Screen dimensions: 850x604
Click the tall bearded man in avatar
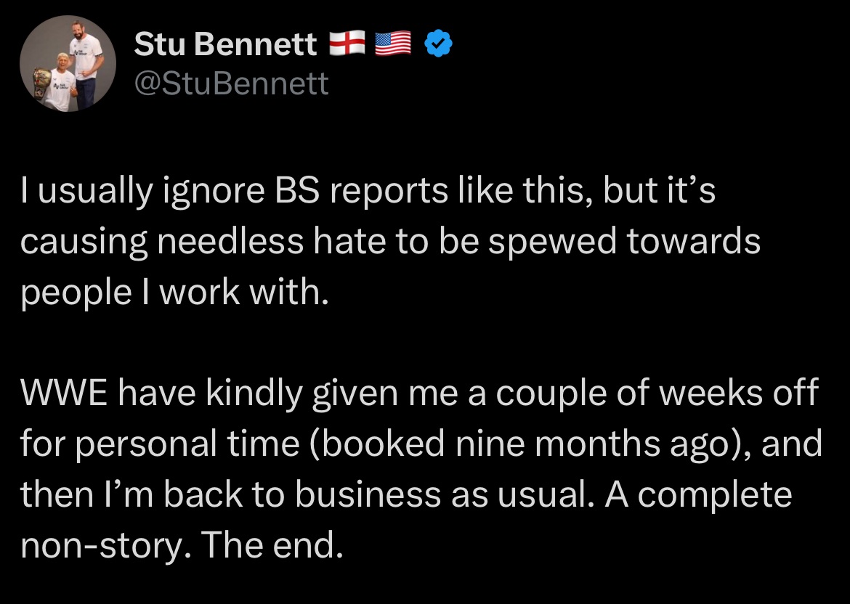coord(86,62)
